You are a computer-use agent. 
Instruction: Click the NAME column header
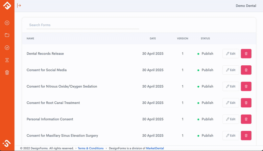[30, 38]
